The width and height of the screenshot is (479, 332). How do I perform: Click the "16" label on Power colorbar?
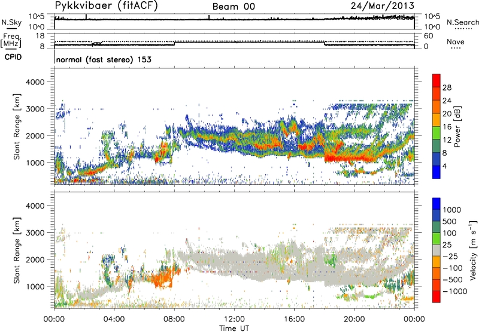click(447, 127)
